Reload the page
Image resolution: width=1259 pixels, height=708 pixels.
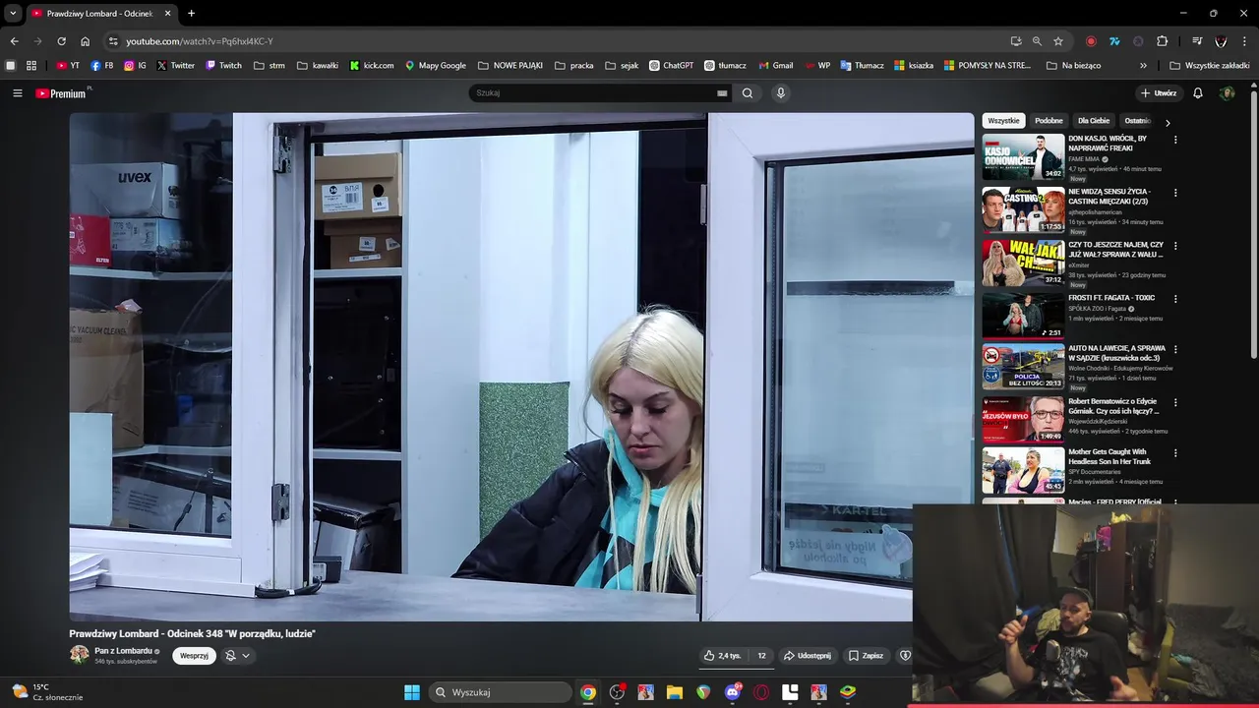point(61,41)
